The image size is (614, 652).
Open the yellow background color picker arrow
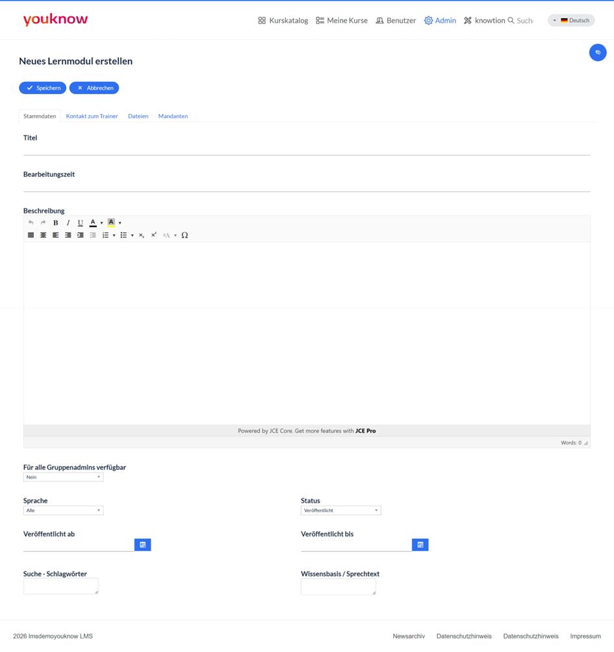tap(120, 223)
